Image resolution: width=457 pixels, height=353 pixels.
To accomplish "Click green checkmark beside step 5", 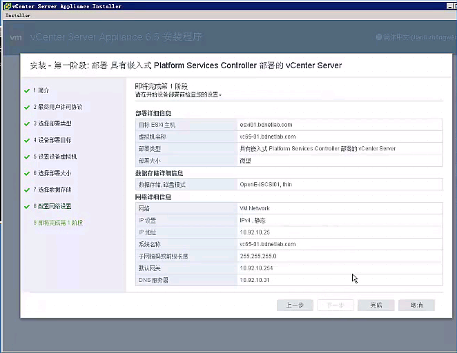I will pos(27,157).
